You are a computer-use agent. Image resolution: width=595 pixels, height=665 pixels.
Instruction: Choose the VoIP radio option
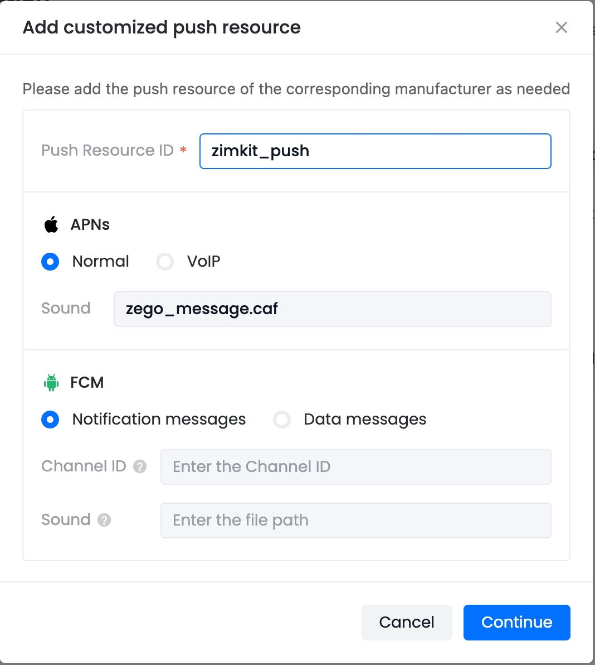(165, 262)
